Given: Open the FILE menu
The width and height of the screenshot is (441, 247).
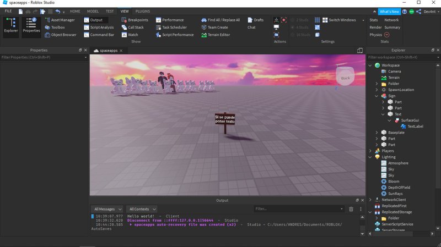Looking at the screenshot, I should (8, 11).
